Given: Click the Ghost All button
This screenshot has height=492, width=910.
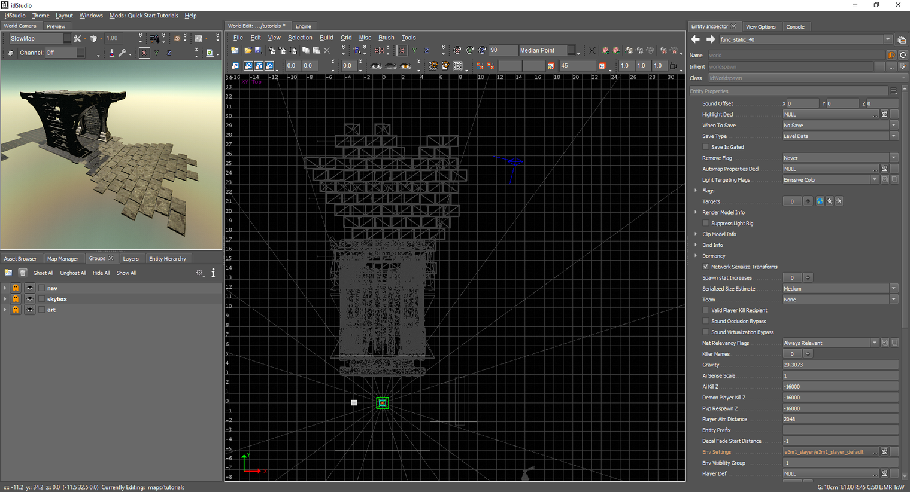Looking at the screenshot, I should 43,273.
